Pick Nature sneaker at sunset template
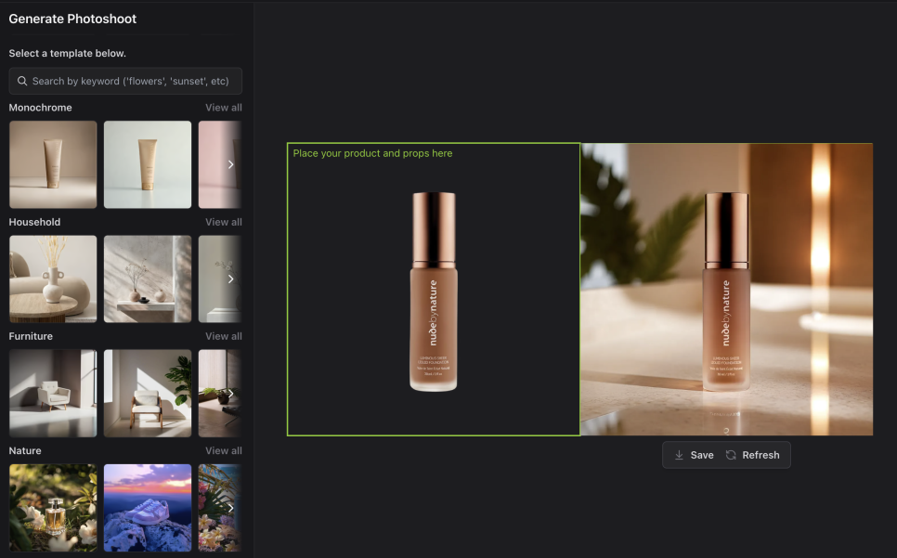Image resolution: width=897 pixels, height=558 pixels. [x=148, y=508]
